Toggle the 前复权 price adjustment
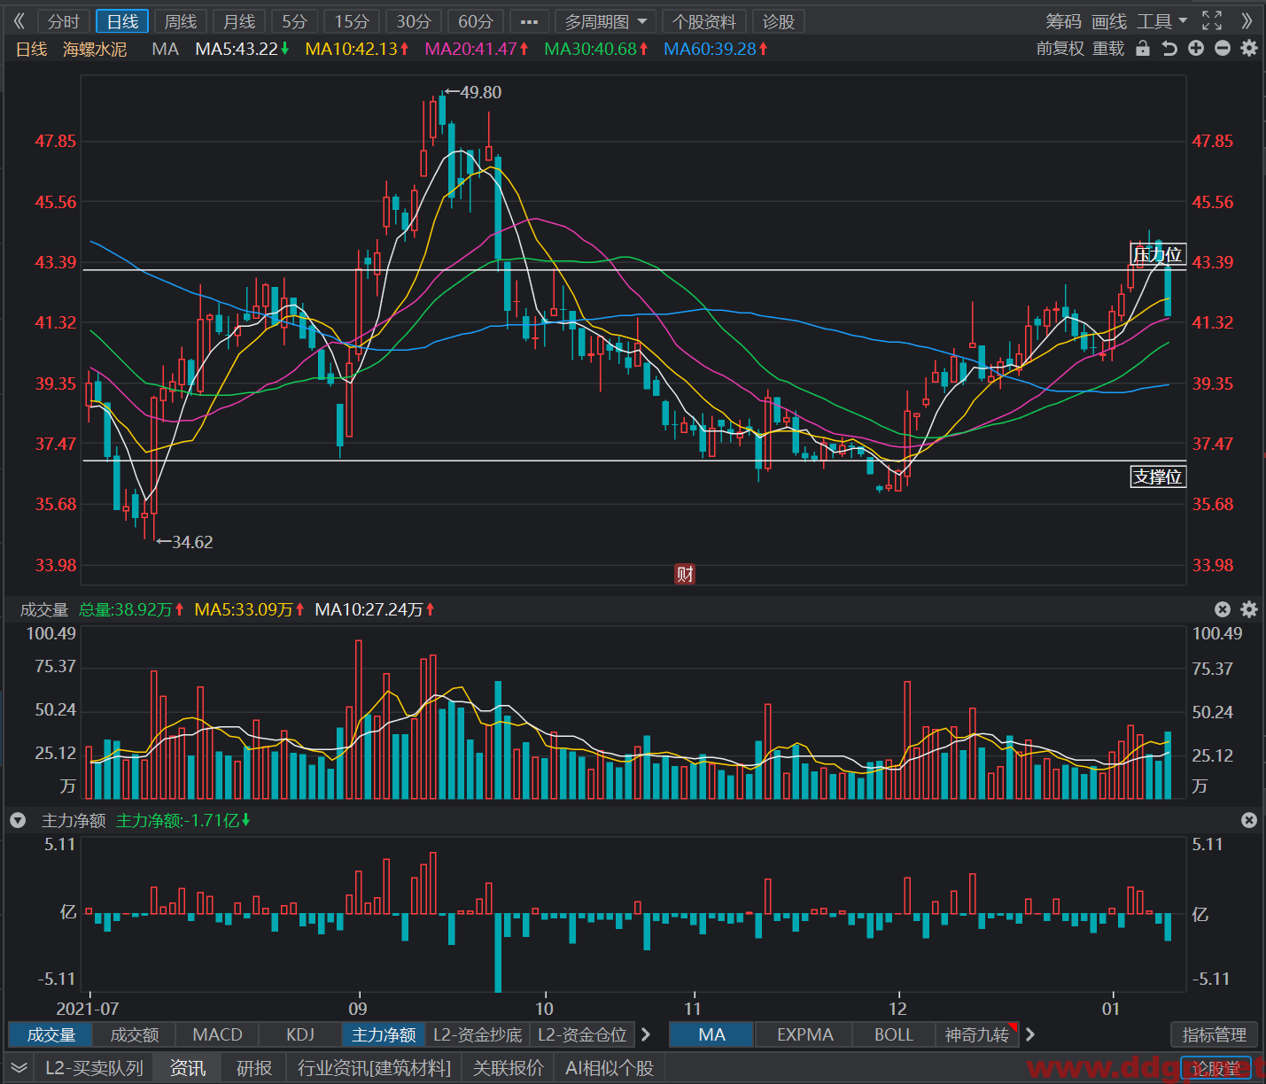The height and width of the screenshot is (1084, 1266). (1060, 49)
